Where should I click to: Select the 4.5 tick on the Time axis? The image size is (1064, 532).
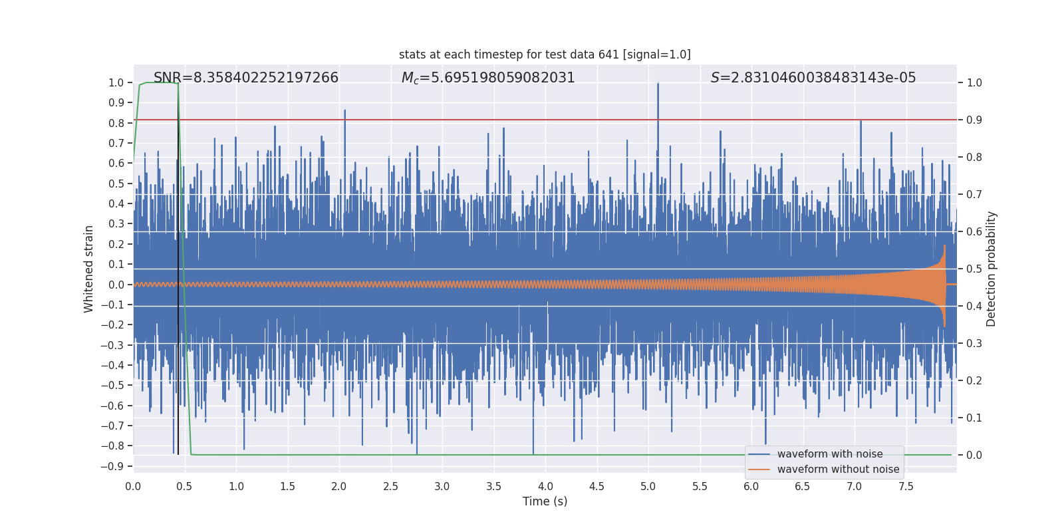pyautogui.click(x=597, y=486)
